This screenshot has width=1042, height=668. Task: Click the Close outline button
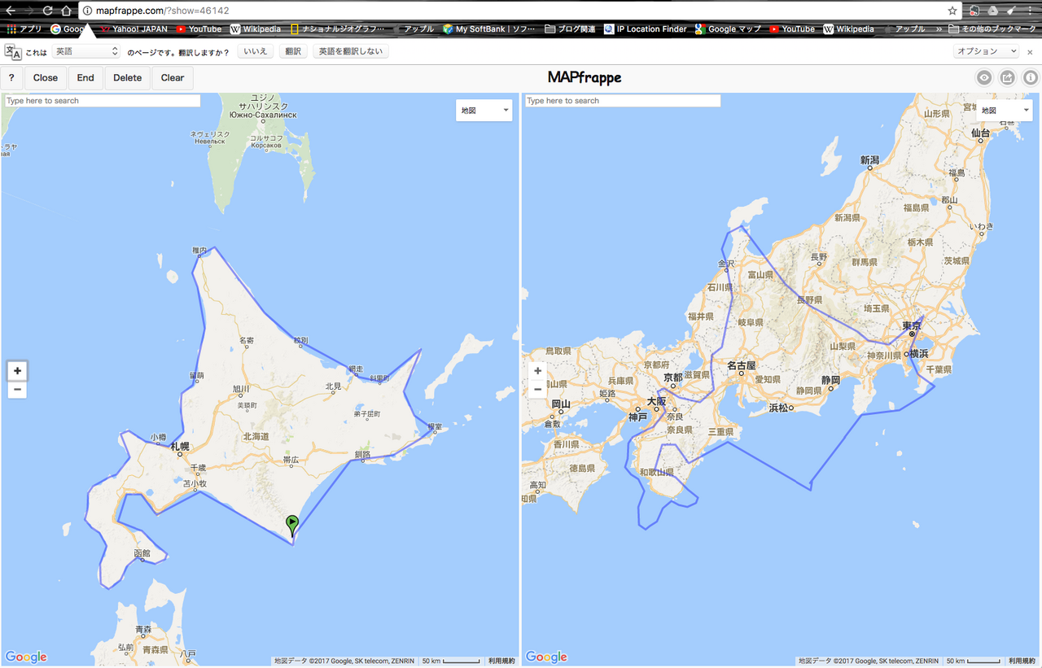[46, 78]
